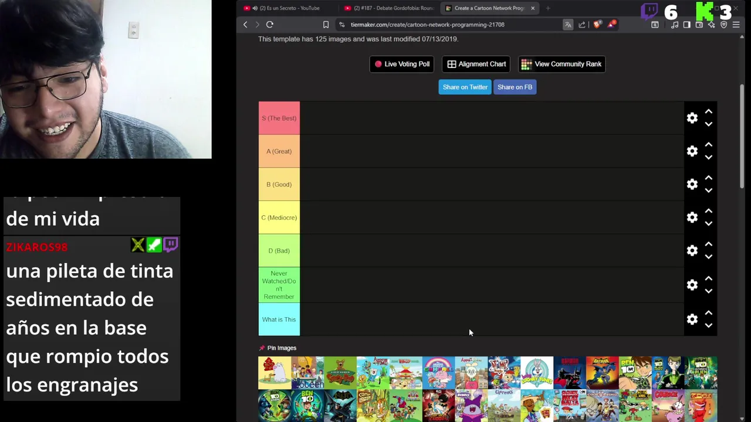Move the C (Mediocre) row down
This screenshot has height=422, width=751.
pyautogui.click(x=708, y=224)
